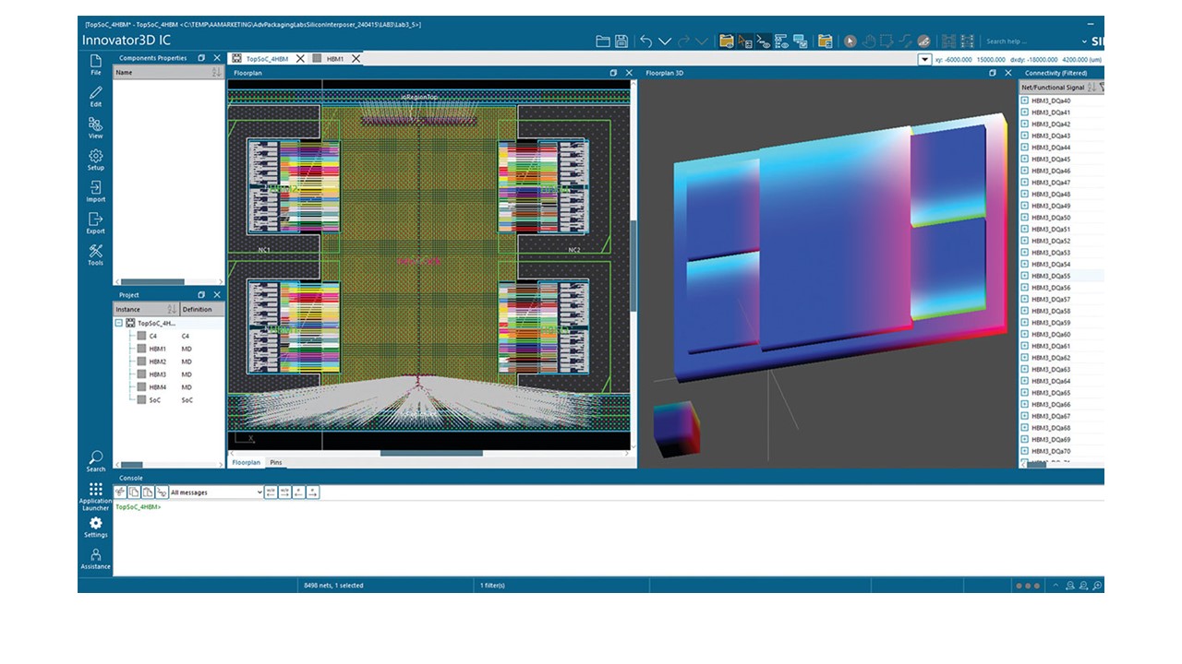The width and height of the screenshot is (1182, 664).
Task: Open the Tools sidebar section
Action: 95,255
